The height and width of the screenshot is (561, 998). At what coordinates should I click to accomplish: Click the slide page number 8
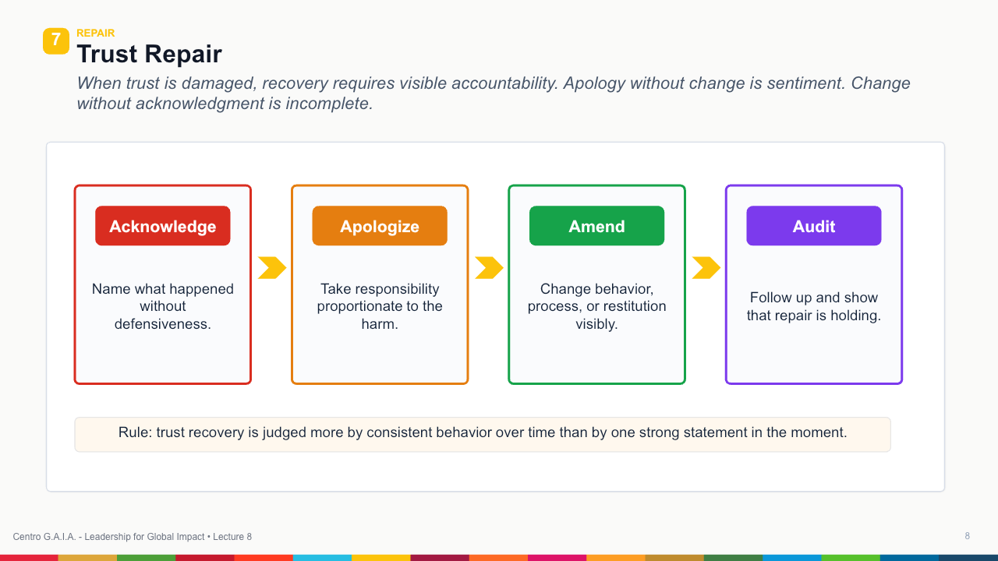pyautogui.click(x=968, y=536)
